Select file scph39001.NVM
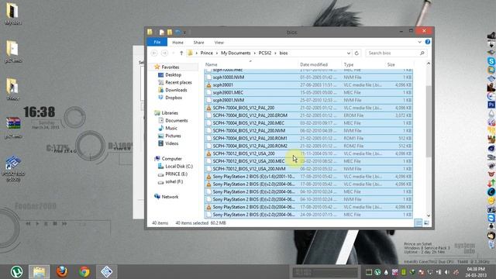Viewport: 496px width, 279px height. pos(308,100)
